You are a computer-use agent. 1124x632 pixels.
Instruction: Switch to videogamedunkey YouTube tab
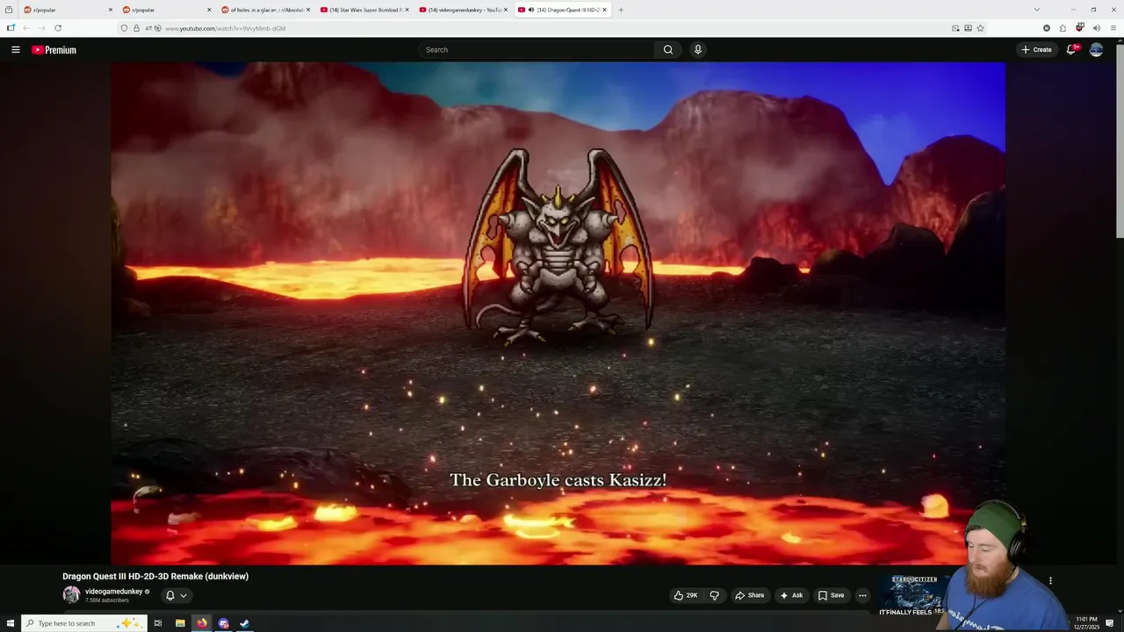pyautogui.click(x=464, y=10)
